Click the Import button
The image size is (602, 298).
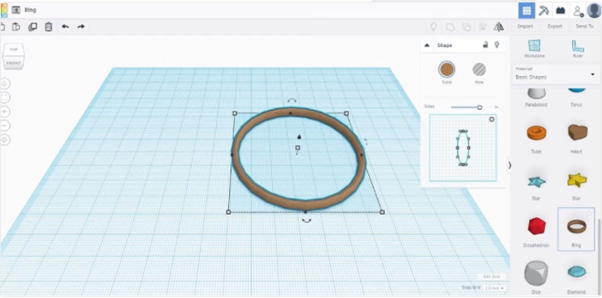point(525,26)
